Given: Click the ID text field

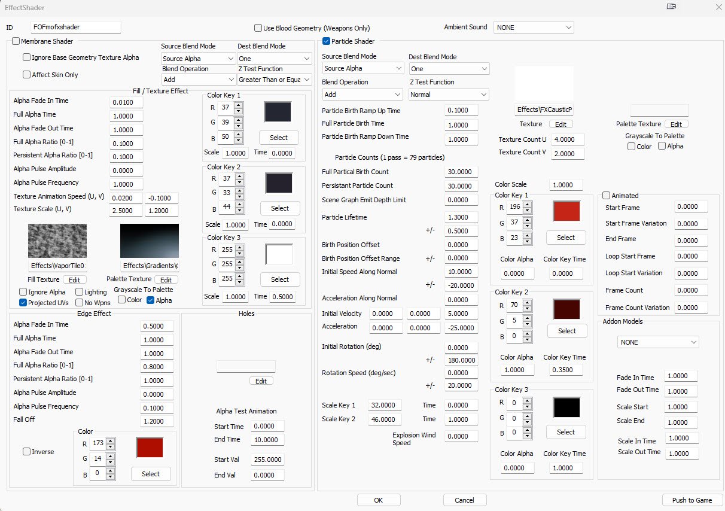Looking at the screenshot, I should coord(75,28).
